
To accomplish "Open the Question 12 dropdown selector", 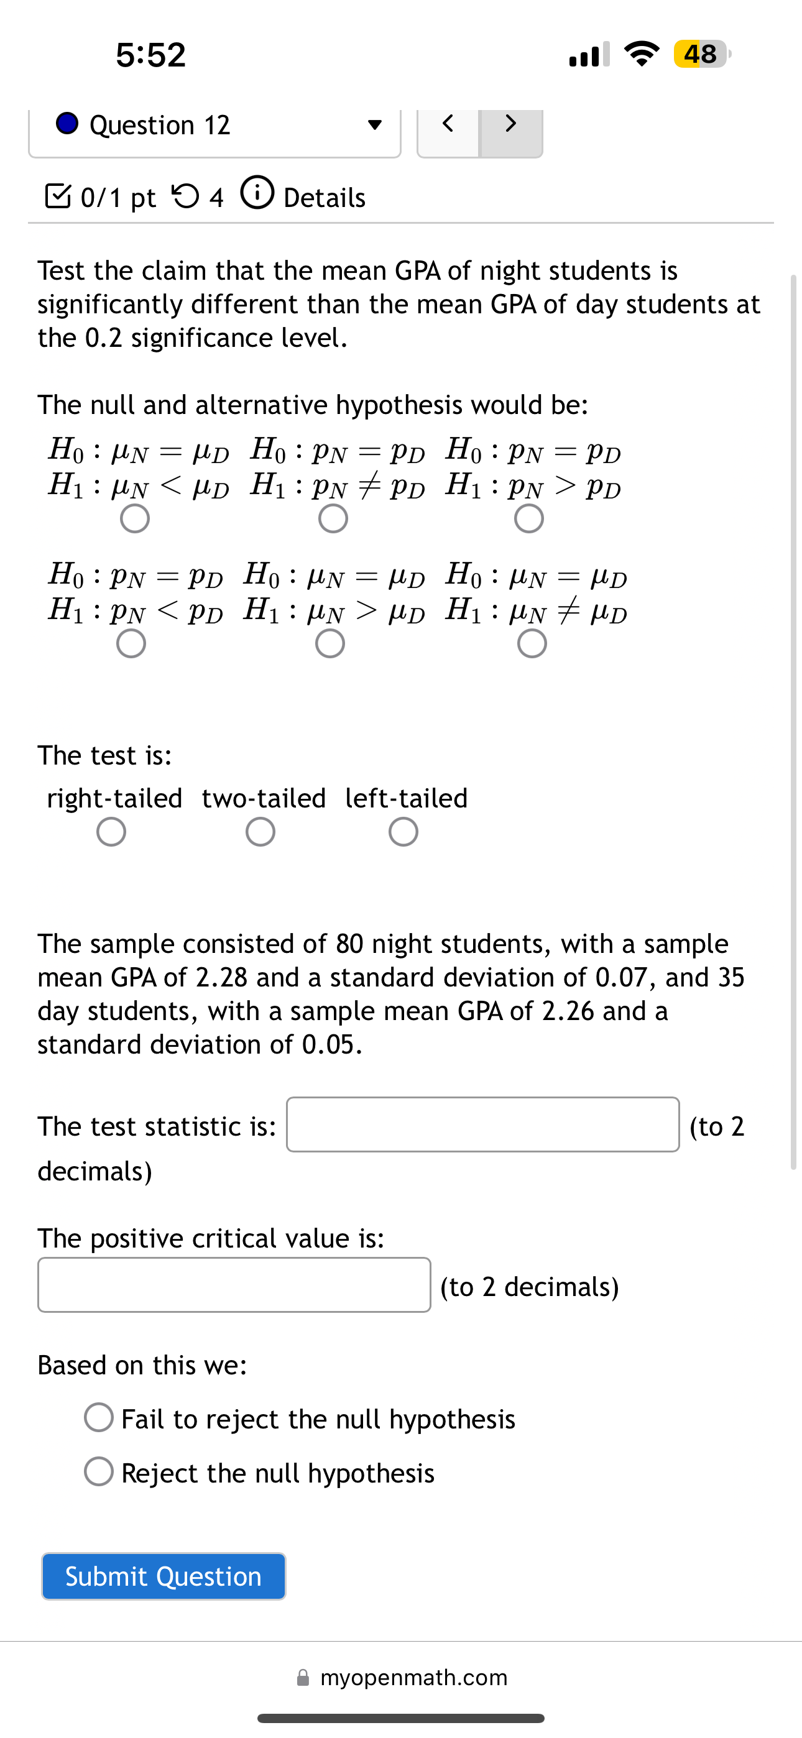I will [376, 124].
